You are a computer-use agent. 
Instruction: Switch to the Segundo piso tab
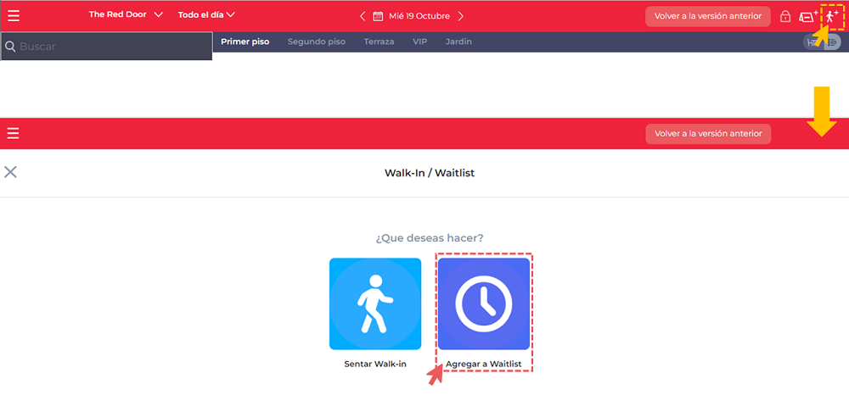[316, 42]
